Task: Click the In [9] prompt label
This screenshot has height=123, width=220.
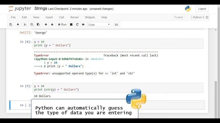Action: click(26, 86)
